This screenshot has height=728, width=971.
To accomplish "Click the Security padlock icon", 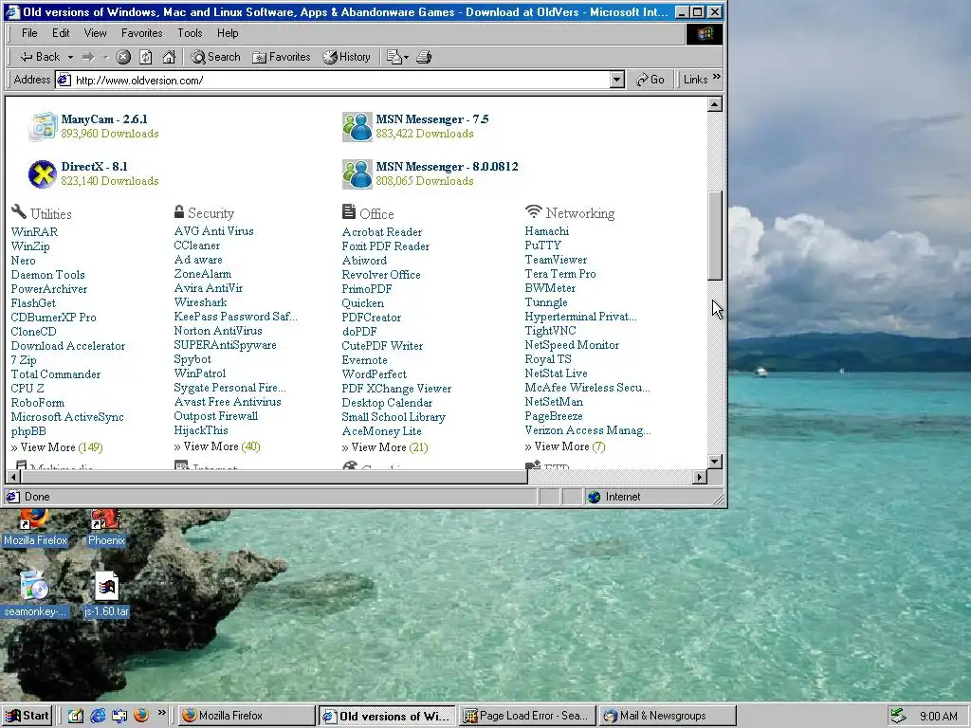I will [179, 211].
